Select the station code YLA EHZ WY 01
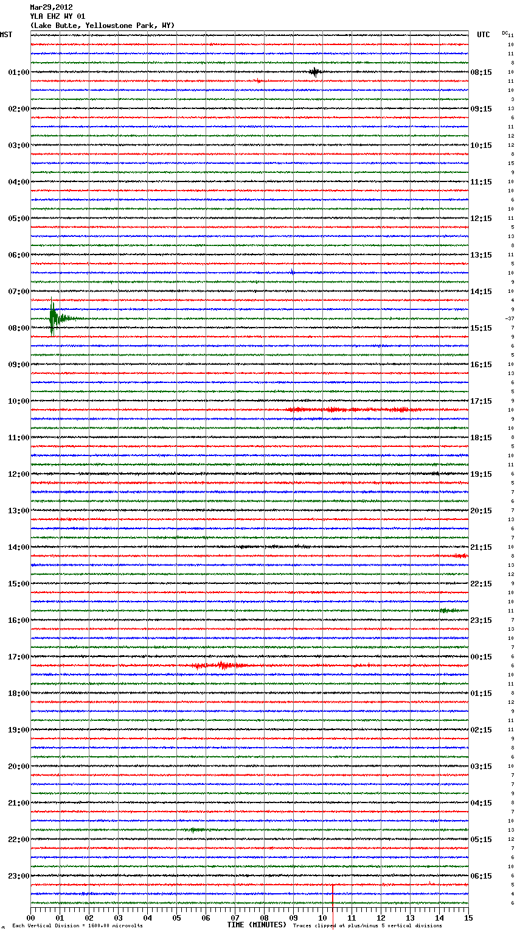 point(58,16)
